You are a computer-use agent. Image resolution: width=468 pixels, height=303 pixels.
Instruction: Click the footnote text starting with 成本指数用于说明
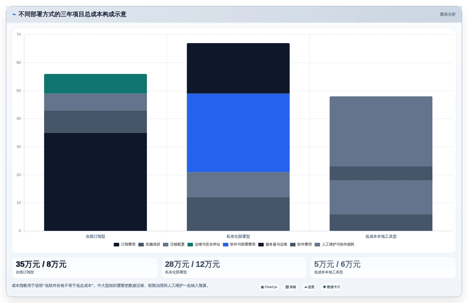coord(110,286)
